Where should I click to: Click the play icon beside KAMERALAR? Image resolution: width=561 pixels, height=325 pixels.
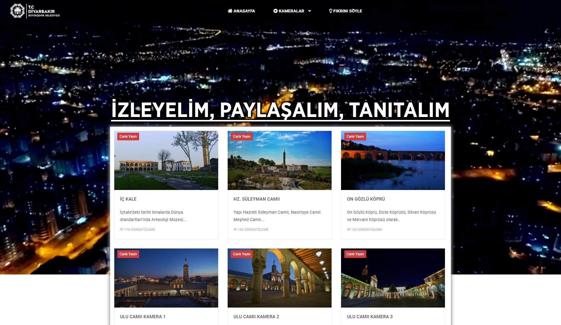coord(275,11)
